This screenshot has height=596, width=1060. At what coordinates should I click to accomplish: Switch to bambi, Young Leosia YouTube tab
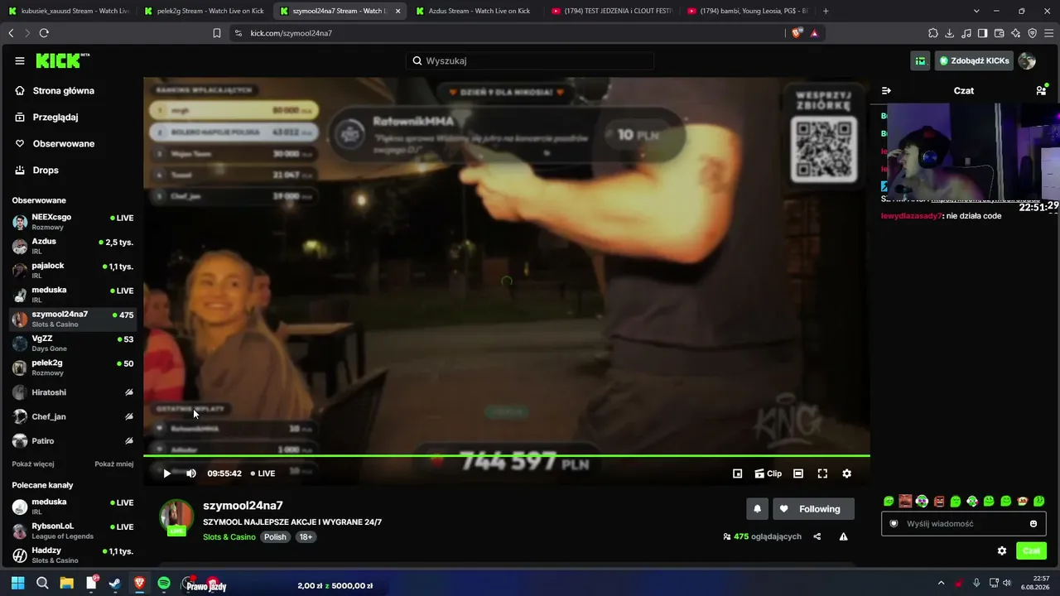click(x=747, y=11)
